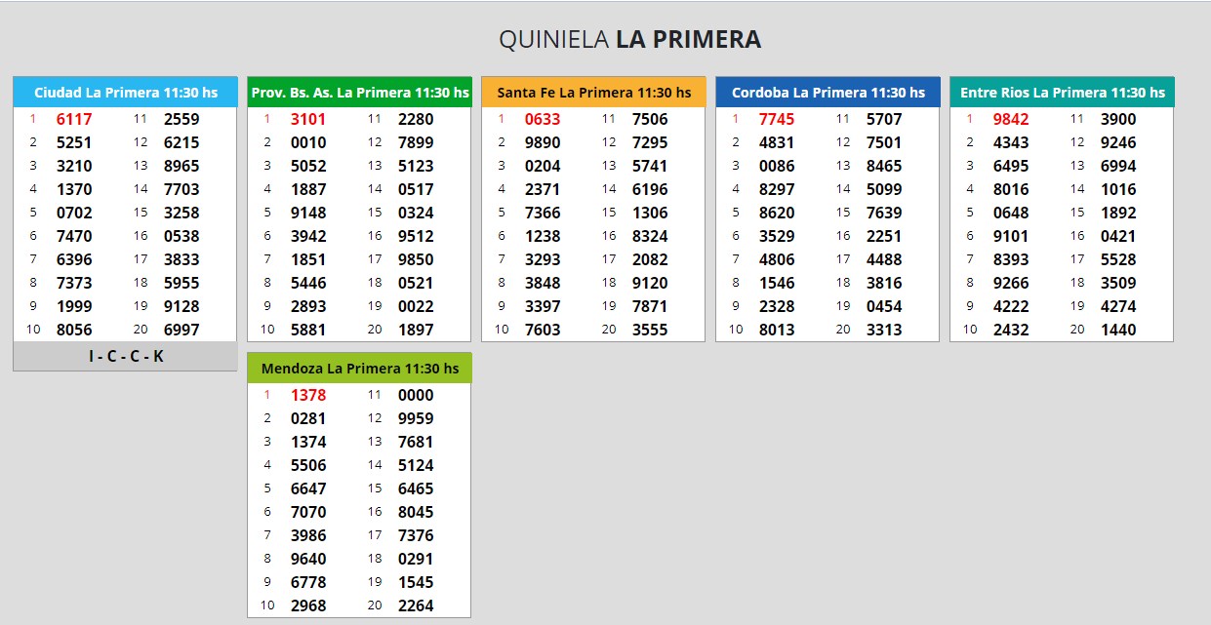Click Ciudad first prize number 6117
This screenshot has width=1211, height=625.
click(x=74, y=120)
